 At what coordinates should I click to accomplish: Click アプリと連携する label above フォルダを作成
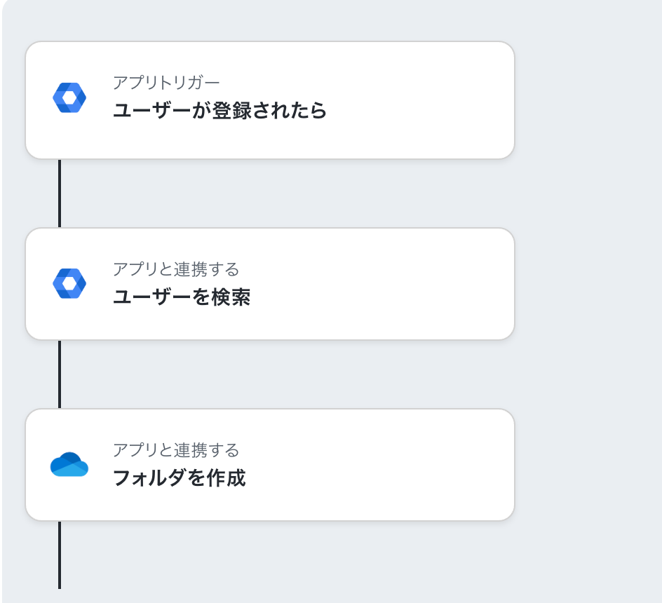(x=175, y=449)
